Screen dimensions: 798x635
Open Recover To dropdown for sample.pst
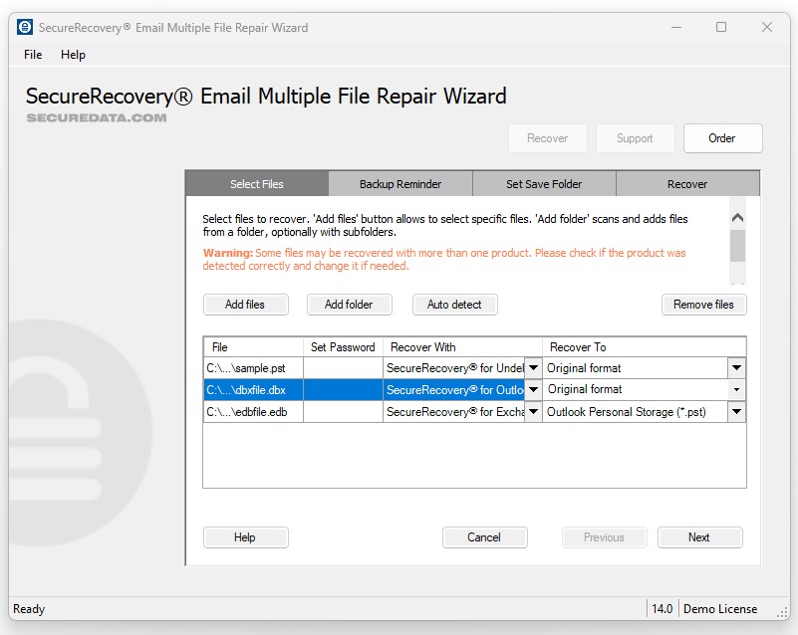click(x=736, y=368)
